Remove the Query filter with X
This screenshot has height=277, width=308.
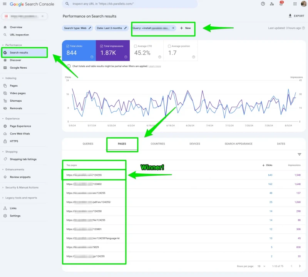[x=173, y=28]
